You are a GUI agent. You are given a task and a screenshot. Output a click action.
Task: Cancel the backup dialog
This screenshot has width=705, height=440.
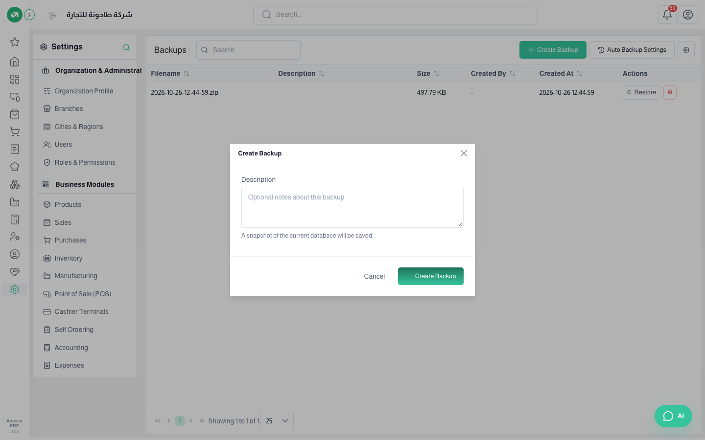click(375, 276)
